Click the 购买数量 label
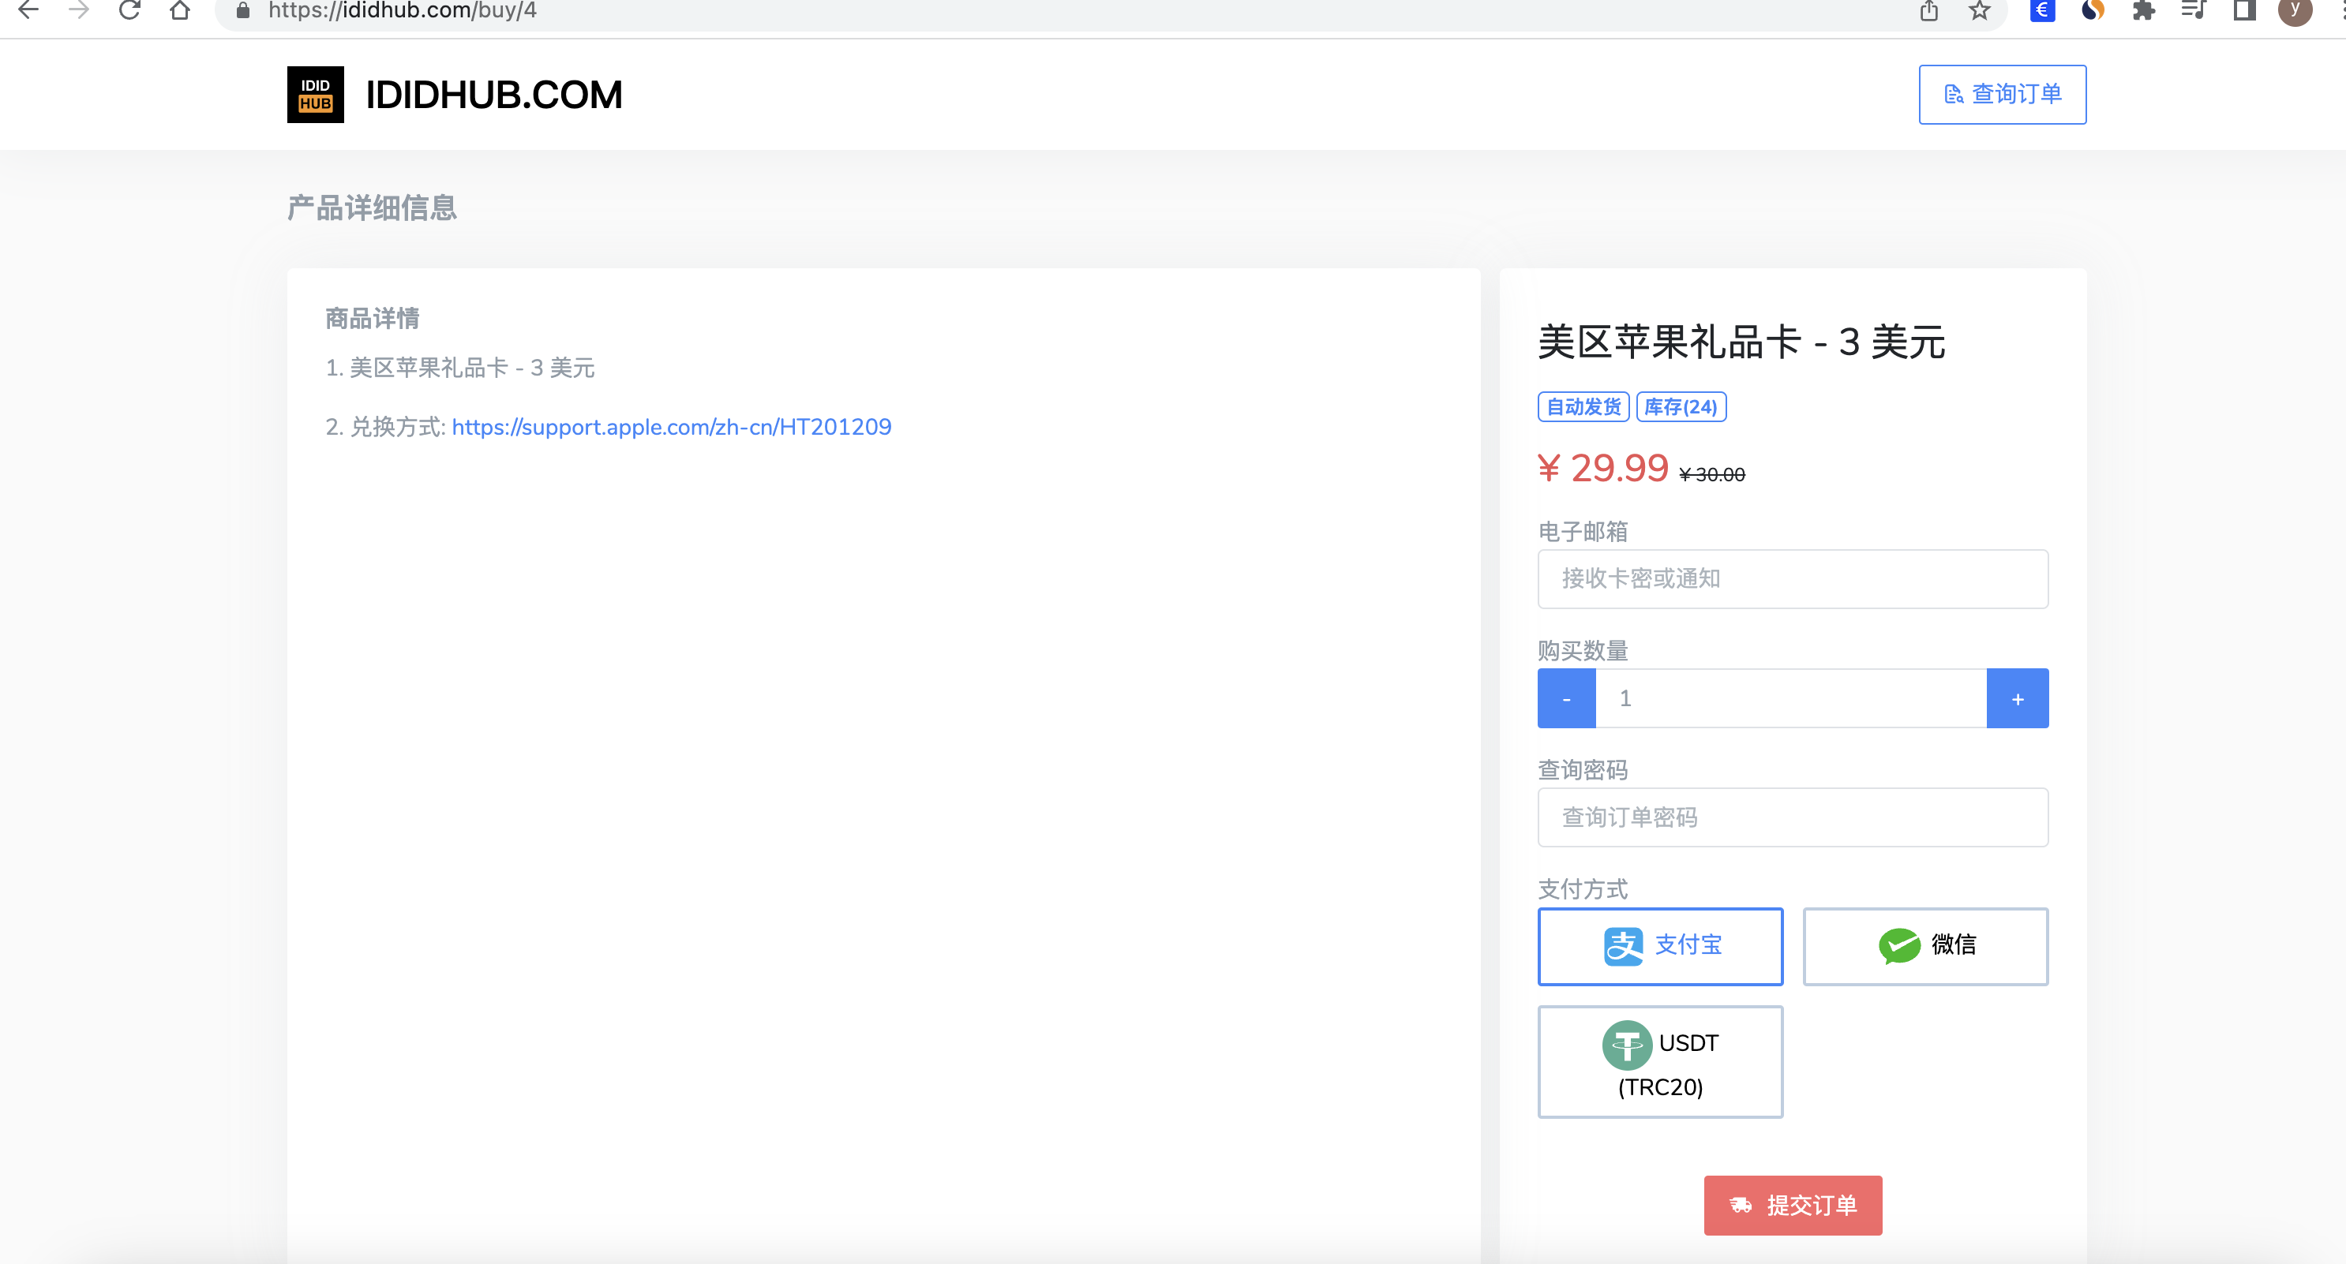 1583,651
